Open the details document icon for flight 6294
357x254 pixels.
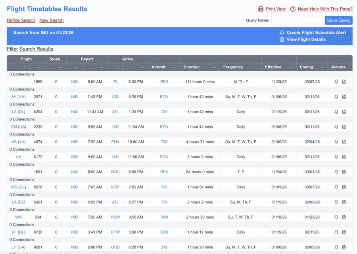[344, 112]
